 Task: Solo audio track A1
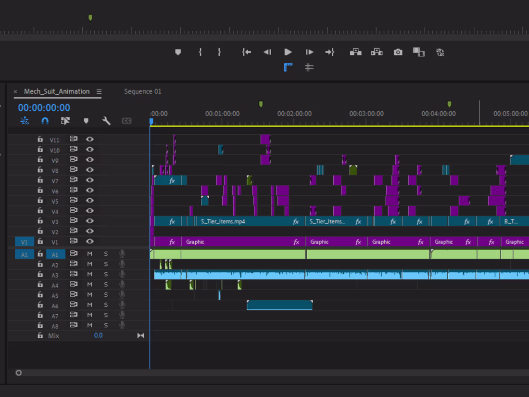coord(106,253)
